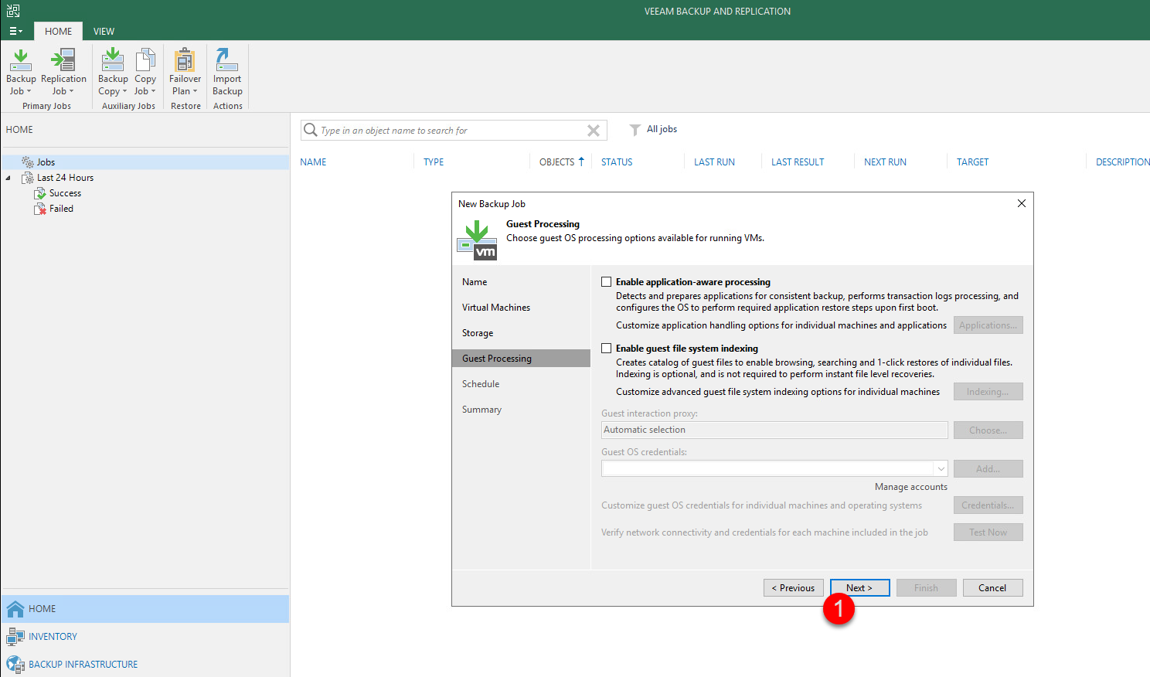Click the app icon in the title bar
Screen dimensions: 1150x677
(x=13, y=11)
